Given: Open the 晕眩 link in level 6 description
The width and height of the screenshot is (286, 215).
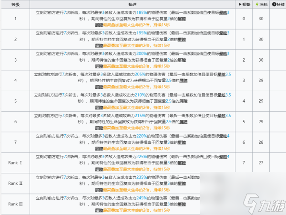Looking at the screenshot, I should coord(222,116).
